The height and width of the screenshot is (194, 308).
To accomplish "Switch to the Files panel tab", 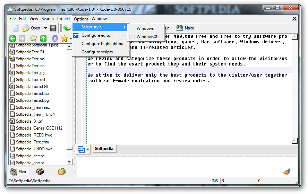I will 18,171.
